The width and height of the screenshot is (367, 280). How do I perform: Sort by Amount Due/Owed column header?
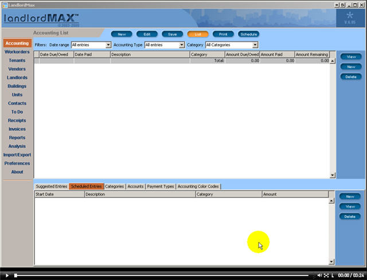(242, 55)
